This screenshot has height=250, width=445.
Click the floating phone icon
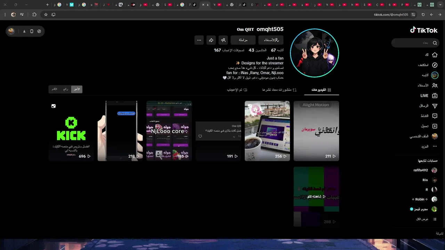32,31
